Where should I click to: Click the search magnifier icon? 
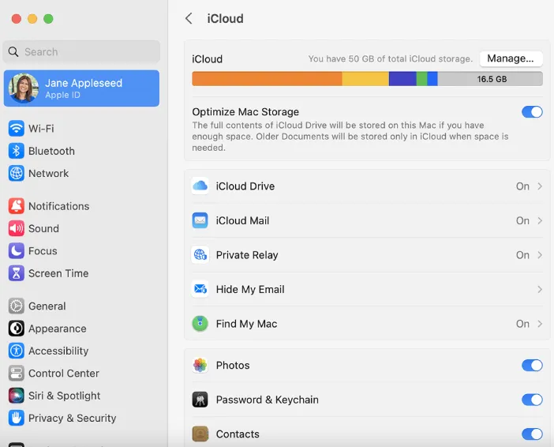tap(13, 52)
